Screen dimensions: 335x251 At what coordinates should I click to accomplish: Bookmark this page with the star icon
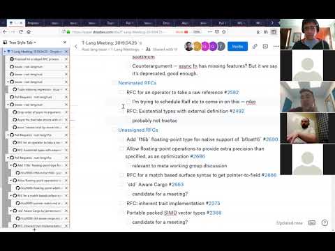(x=224, y=31)
